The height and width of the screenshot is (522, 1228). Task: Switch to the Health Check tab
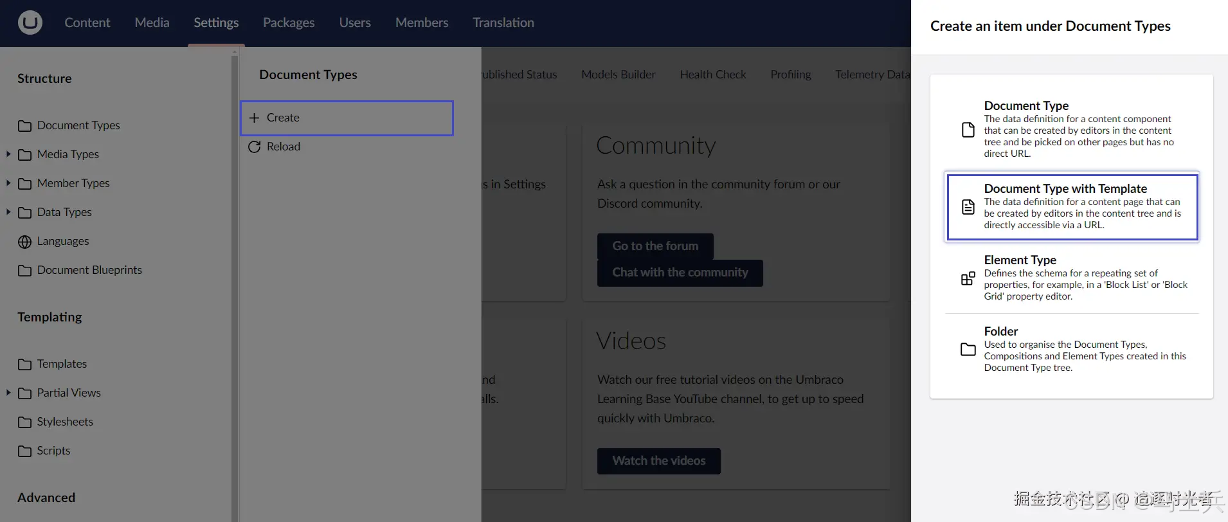(713, 75)
